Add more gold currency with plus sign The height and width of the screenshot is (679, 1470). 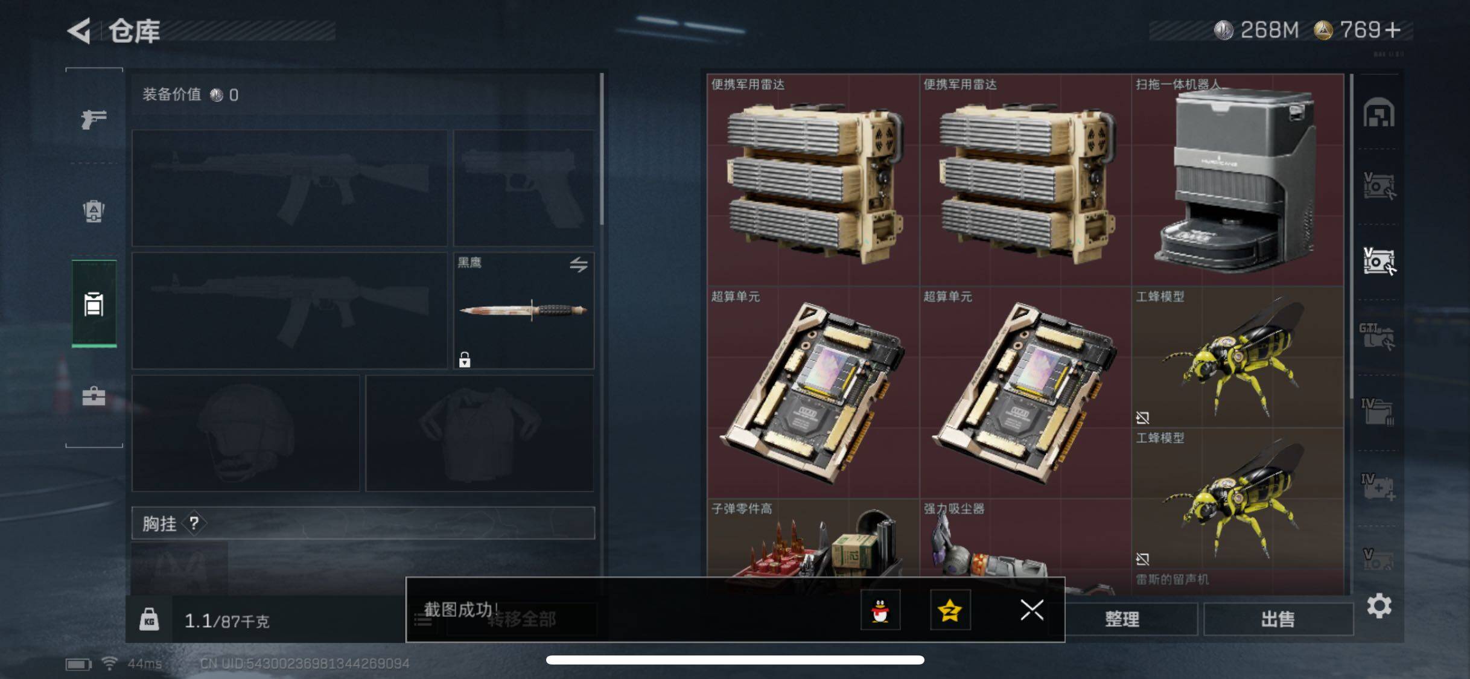1393,30
